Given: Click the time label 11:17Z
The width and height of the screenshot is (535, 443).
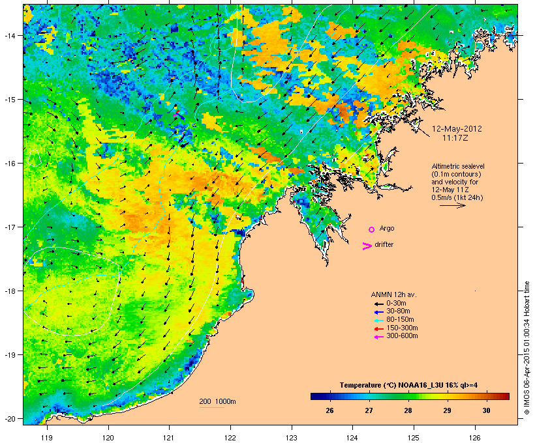Looking at the screenshot, I should click(x=455, y=138).
